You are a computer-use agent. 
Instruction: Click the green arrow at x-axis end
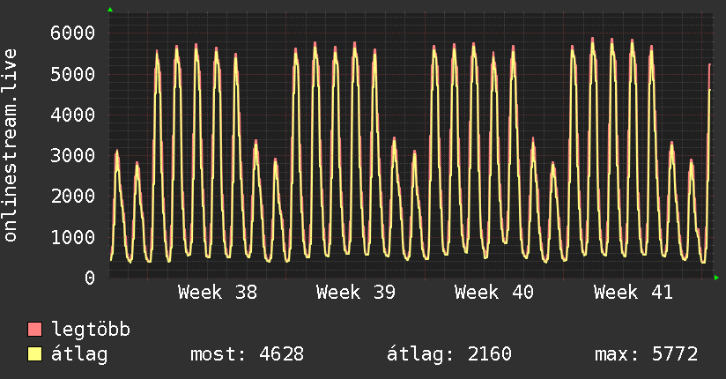point(716,278)
